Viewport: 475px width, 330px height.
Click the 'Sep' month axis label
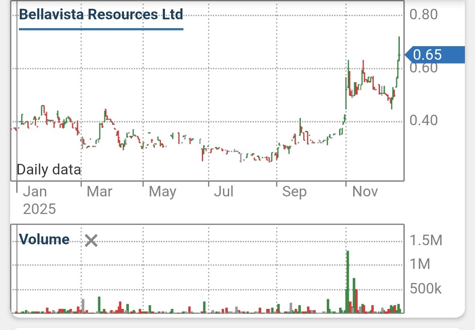click(294, 192)
